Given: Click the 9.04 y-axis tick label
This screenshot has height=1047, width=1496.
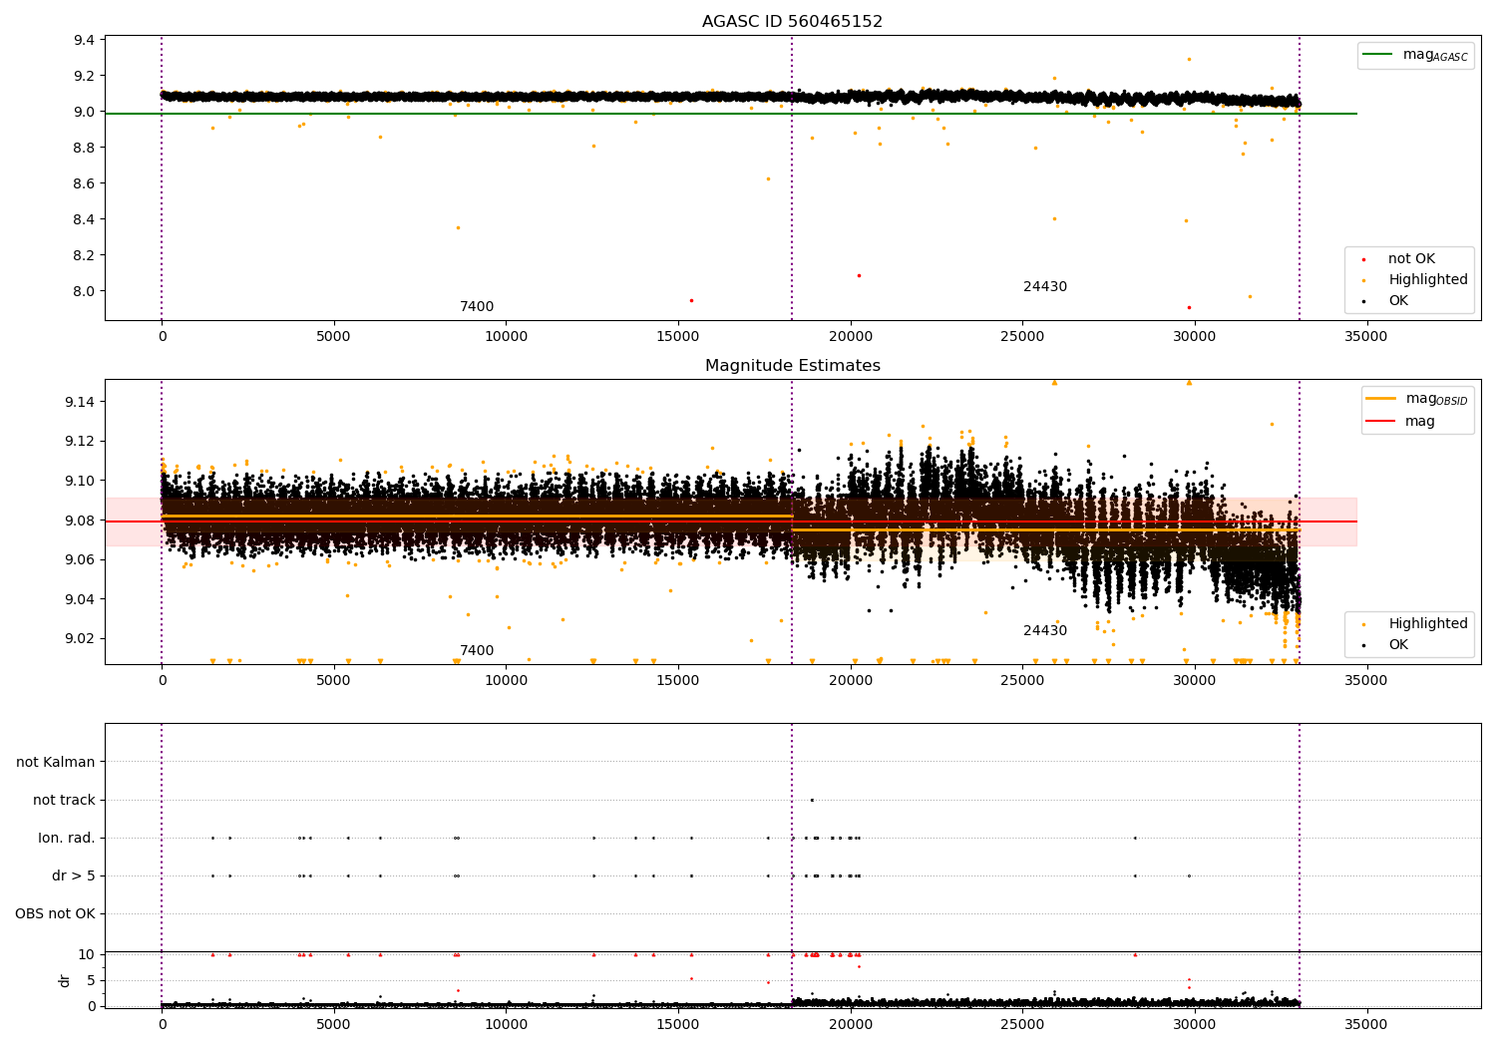Looking at the screenshot, I should pyautogui.click(x=81, y=599).
